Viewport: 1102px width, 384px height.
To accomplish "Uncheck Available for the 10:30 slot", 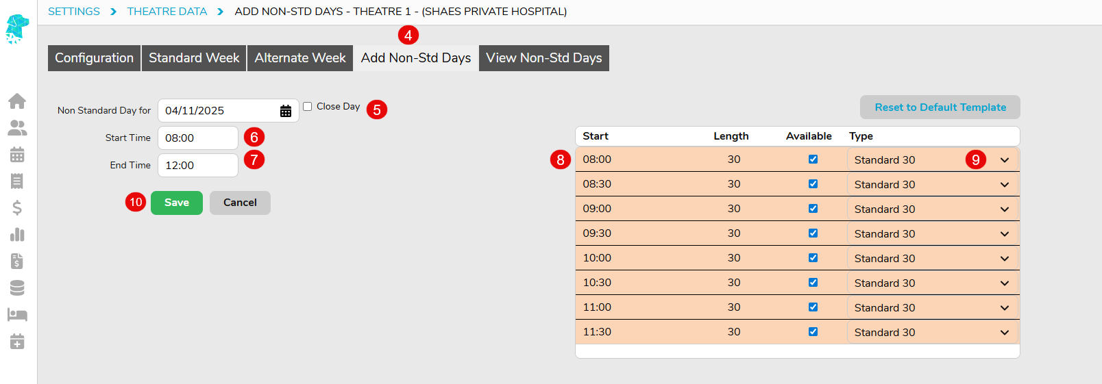I will click(813, 283).
